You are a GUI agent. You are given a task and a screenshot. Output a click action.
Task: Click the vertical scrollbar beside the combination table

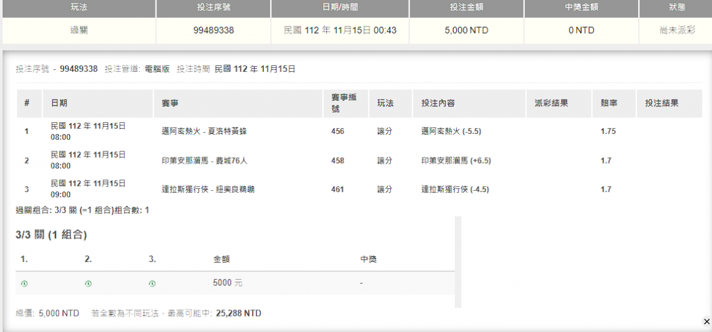pyautogui.click(x=458, y=262)
